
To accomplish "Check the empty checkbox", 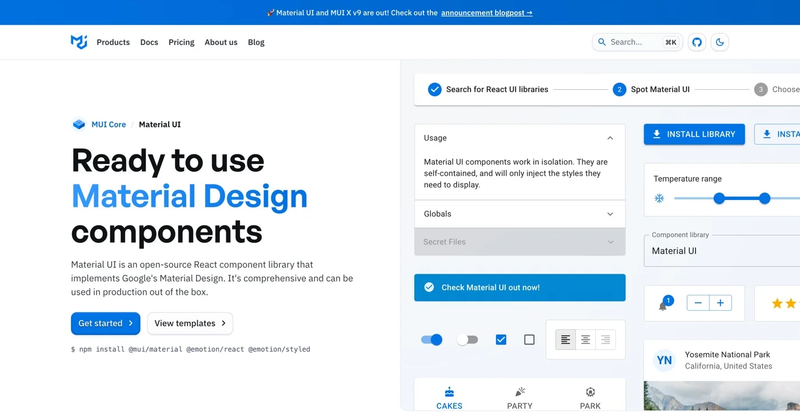I will click(x=529, y=339).
